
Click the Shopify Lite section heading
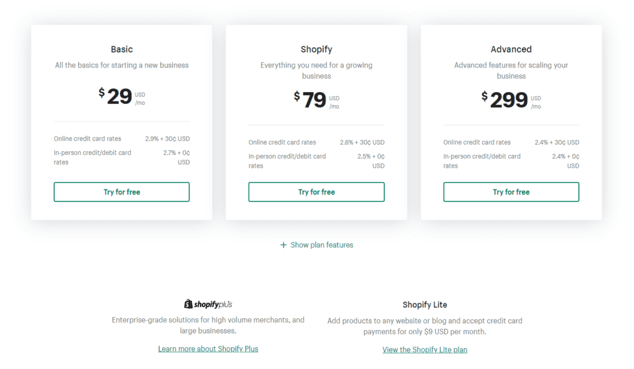425,304
